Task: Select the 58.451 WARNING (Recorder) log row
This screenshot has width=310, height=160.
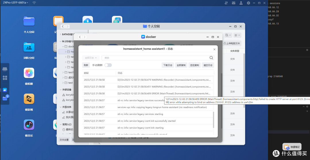Action: pyautogui.click(x=148, y=87)
